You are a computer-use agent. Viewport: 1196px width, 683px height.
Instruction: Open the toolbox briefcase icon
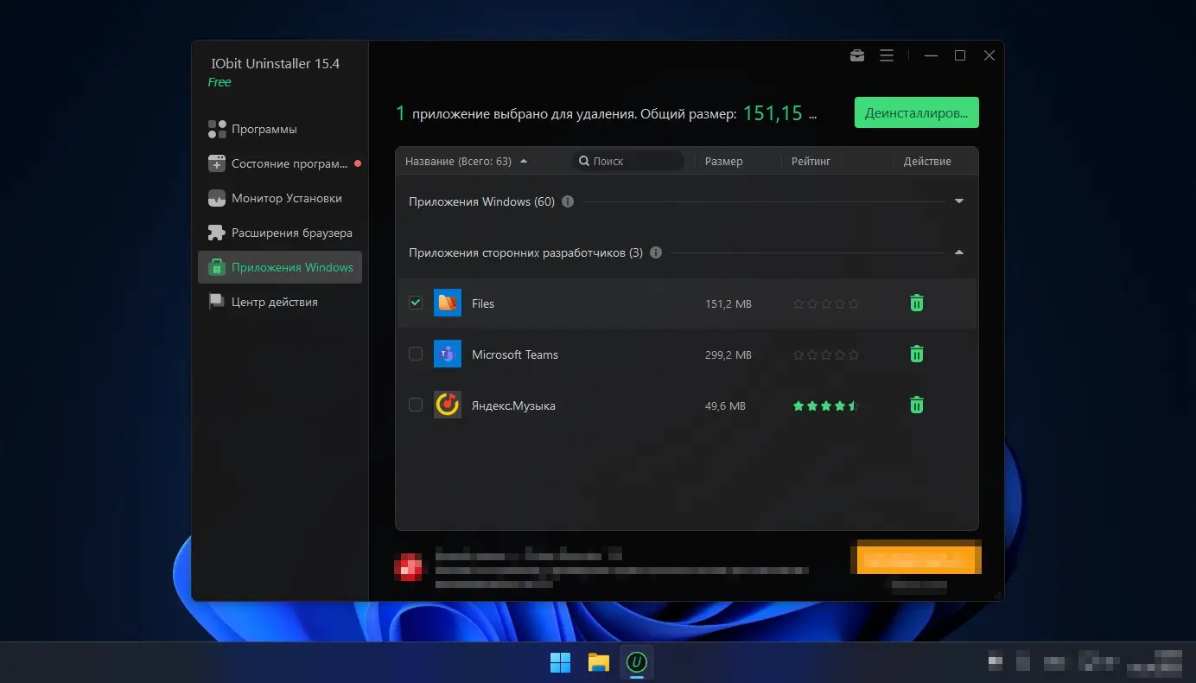point(857,55)
